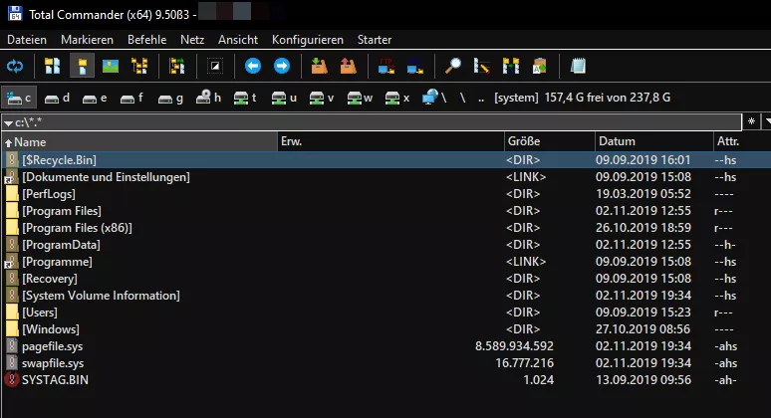Go to parent directory with the ".." button

[x=481, y=98]
